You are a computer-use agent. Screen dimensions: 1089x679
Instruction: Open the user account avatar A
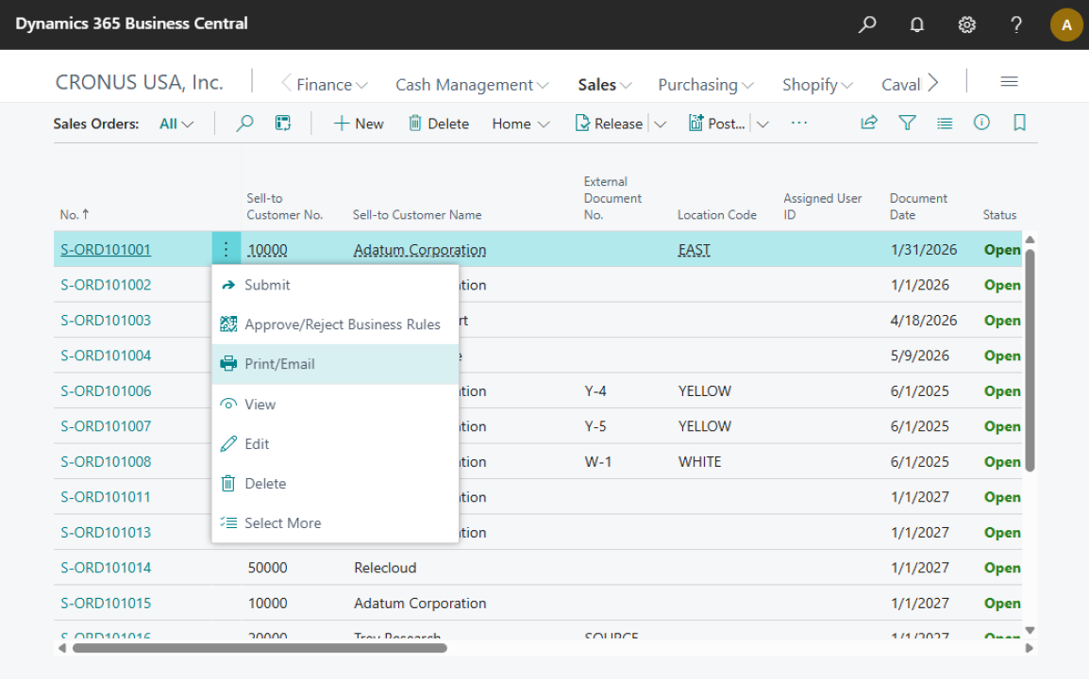pos(1066,25)
